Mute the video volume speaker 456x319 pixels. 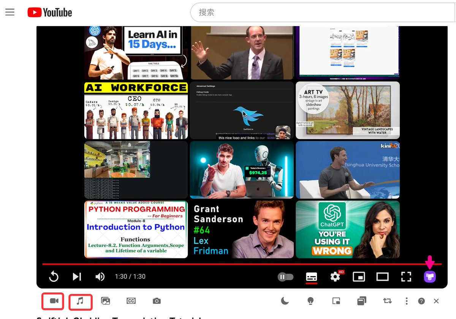tap(100, 277)
